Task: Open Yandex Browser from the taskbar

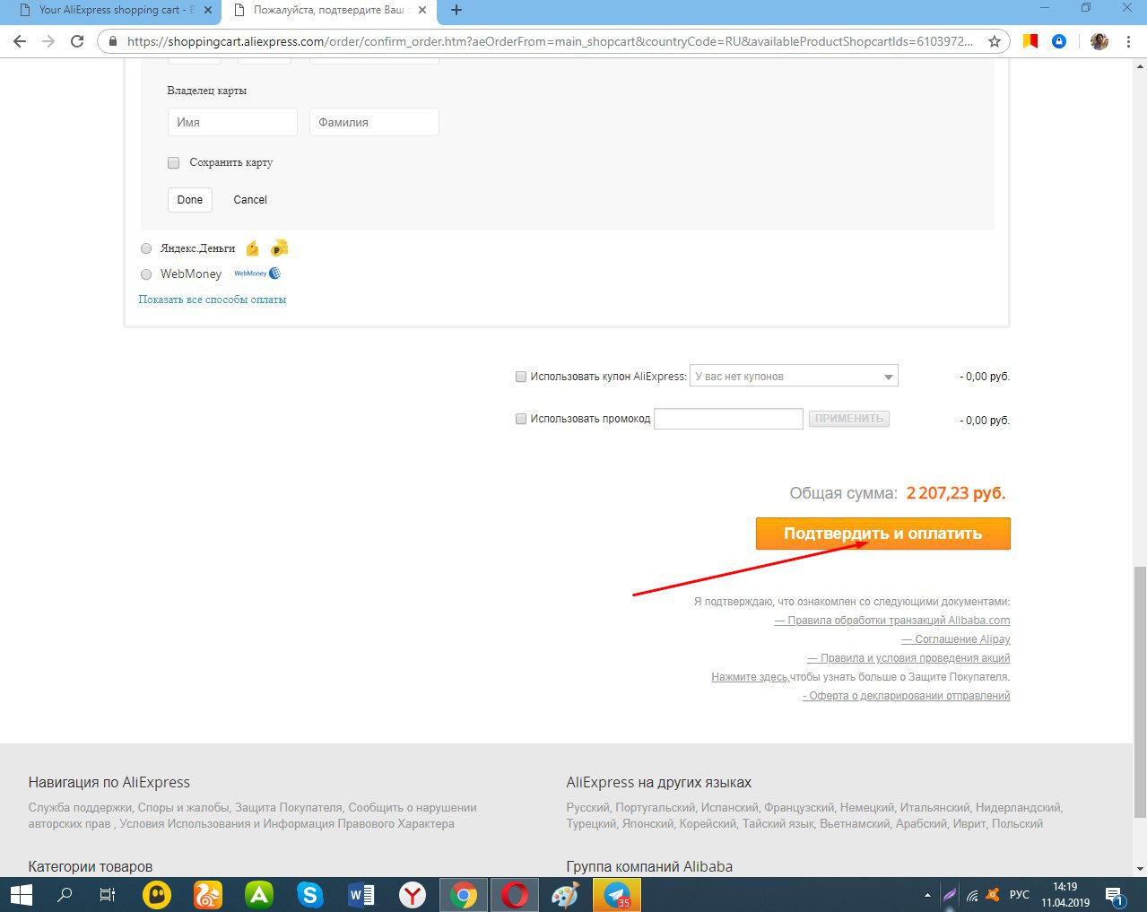Action: 413,894
